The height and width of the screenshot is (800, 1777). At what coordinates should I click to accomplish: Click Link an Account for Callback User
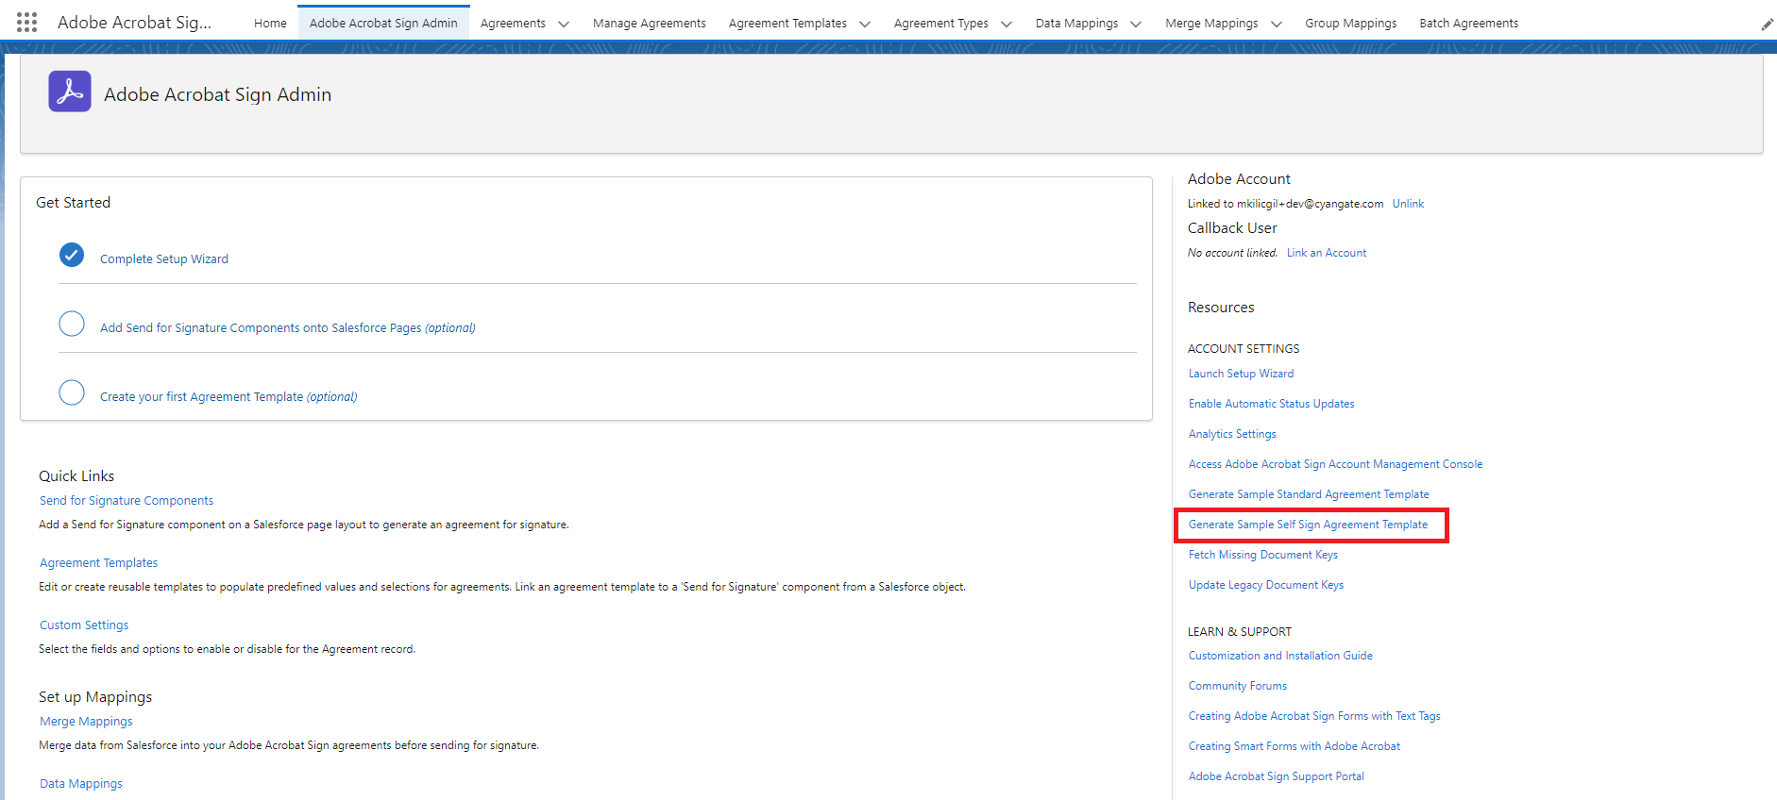1326,253
